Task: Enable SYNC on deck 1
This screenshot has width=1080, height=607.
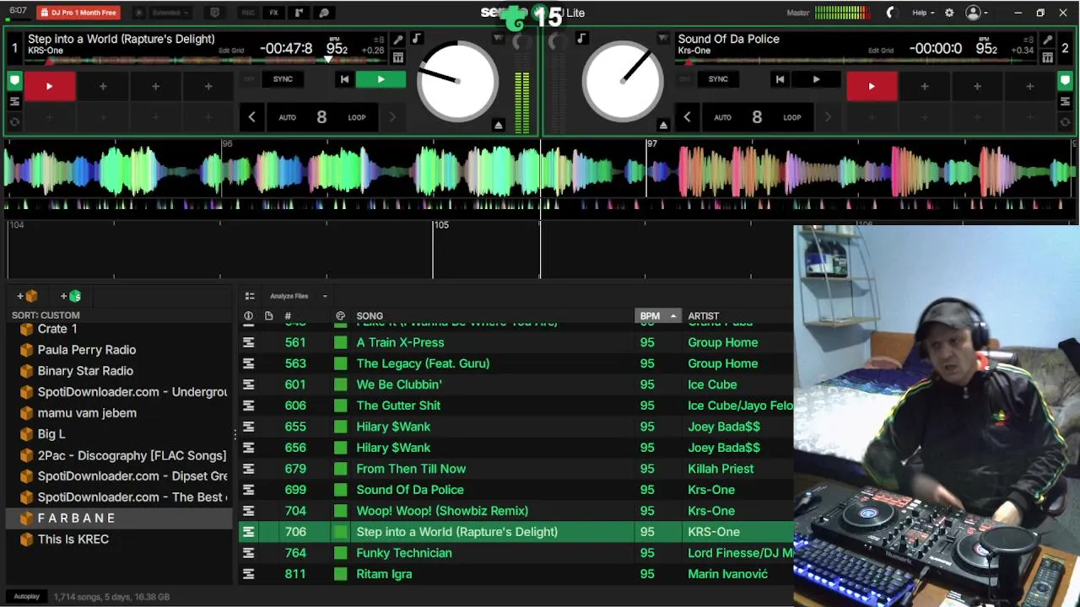Action: click(x=283, y=79)
